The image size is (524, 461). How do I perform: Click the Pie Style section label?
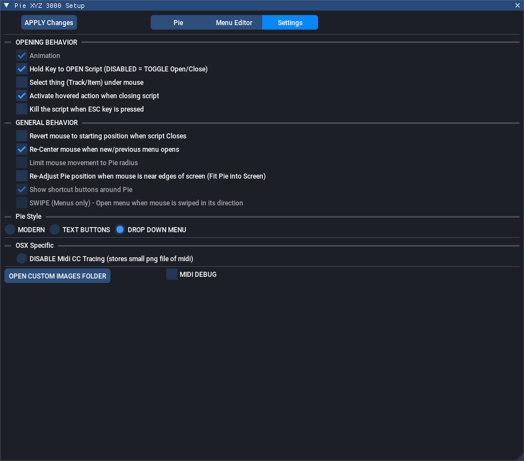click(28, 217)
